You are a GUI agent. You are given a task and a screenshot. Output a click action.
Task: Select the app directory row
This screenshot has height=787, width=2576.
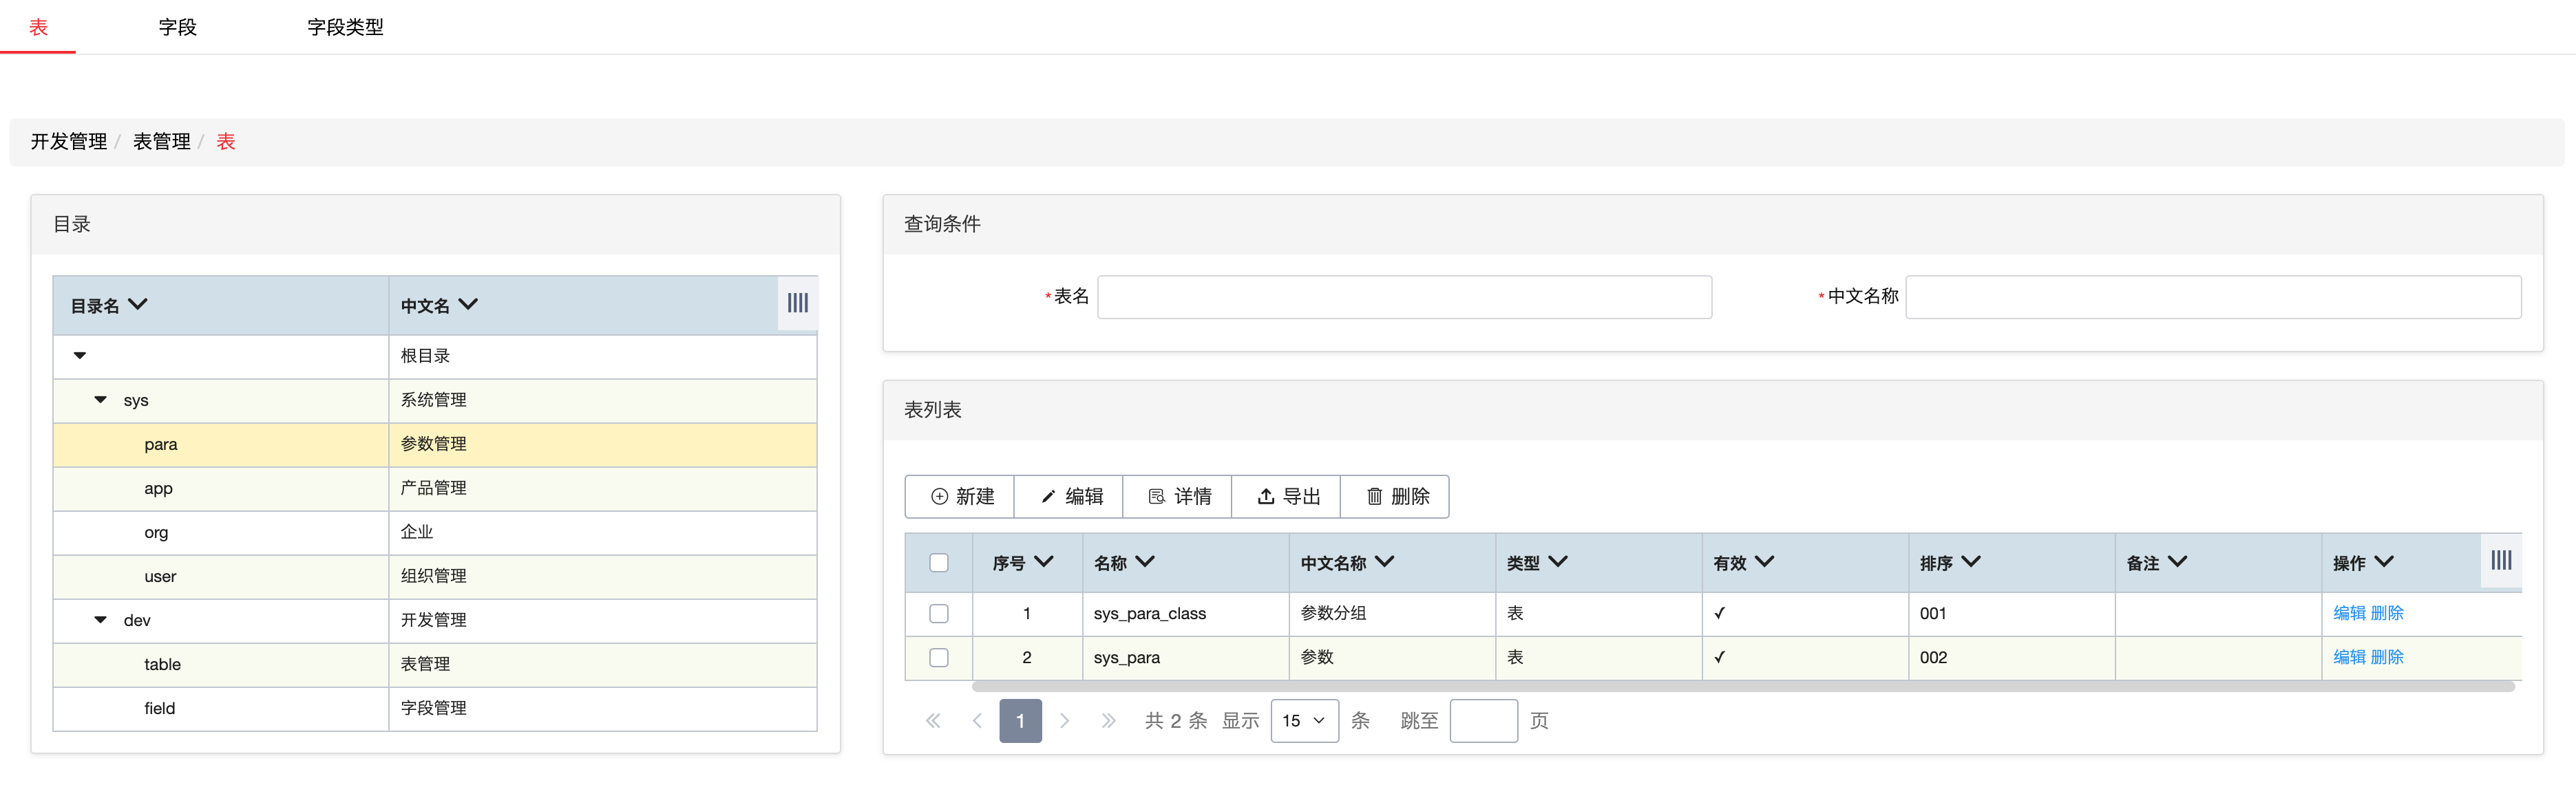click(x=435, y=488)
